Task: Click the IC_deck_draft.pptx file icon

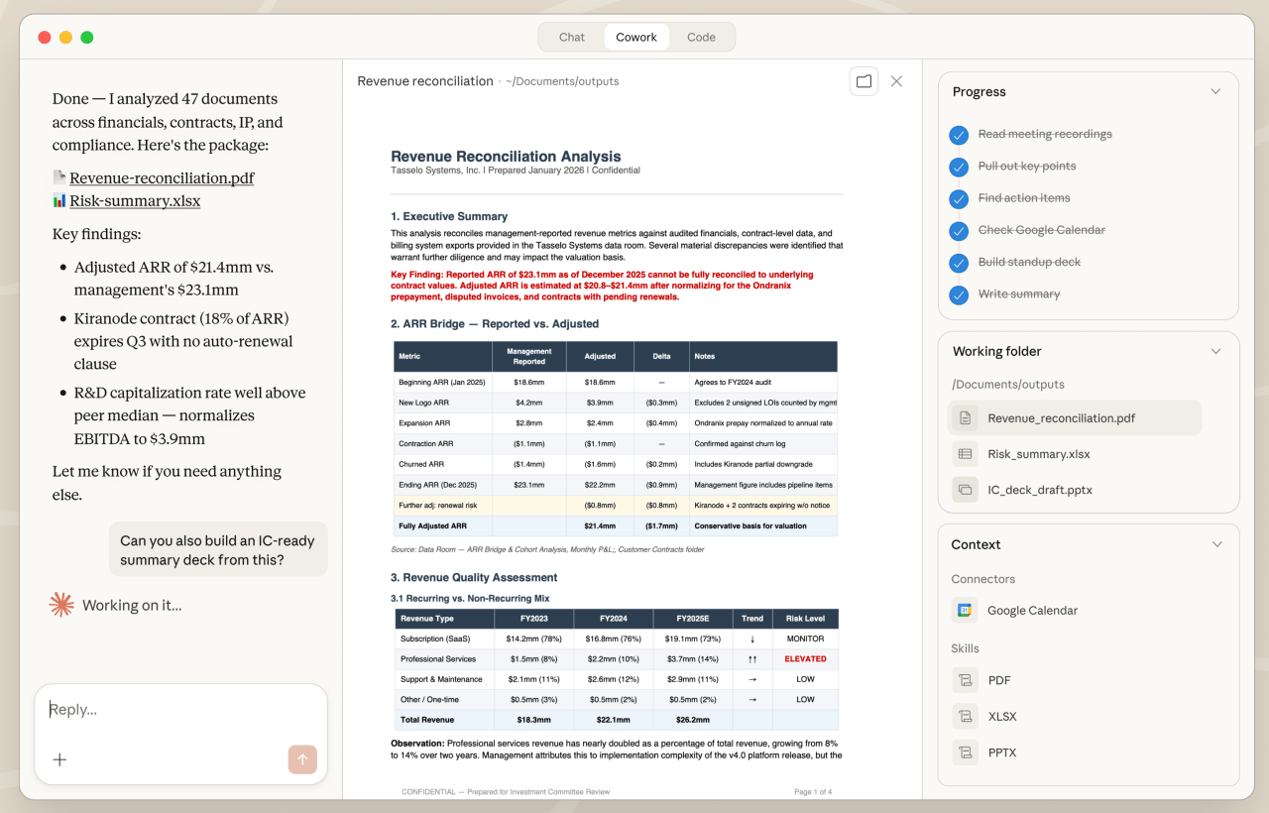Action: tap(965, 490)
